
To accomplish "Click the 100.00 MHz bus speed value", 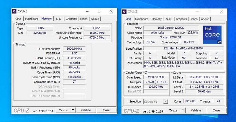I will [x=156, y=87].
